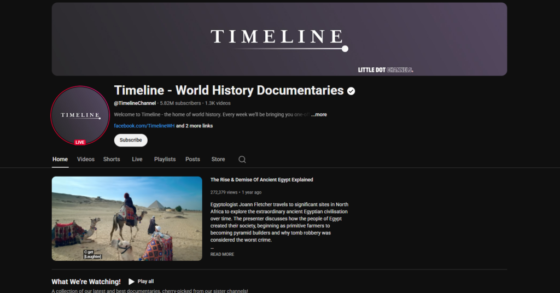Open the Shorts tab

tap(112, 159)
